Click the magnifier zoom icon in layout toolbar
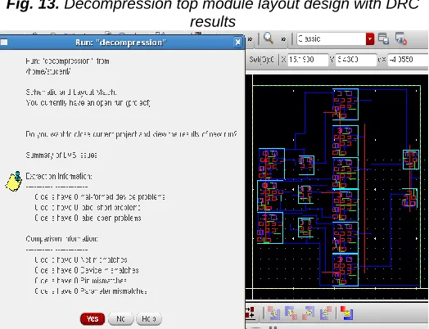Screen dimensions: 429x329 pos(269,38)
